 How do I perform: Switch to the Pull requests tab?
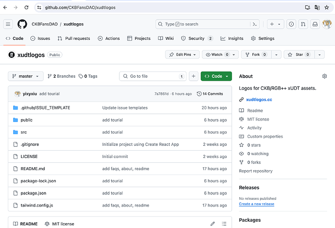(x=74, y=38)
